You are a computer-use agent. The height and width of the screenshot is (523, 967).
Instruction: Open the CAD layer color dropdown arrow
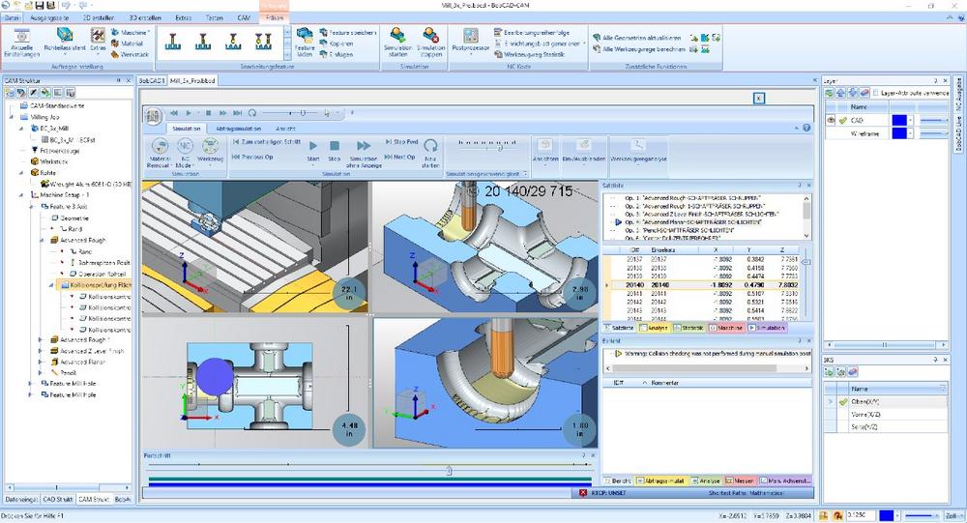(911, 121)
